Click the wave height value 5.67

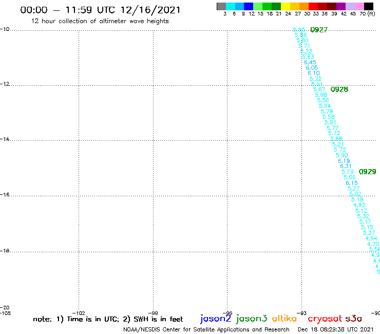pyautogui.click(x=319, y=89)
